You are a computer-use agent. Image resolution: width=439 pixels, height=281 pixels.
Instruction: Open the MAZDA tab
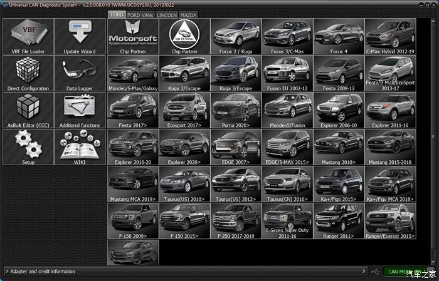pyautogui.click(x=188, y=15)
